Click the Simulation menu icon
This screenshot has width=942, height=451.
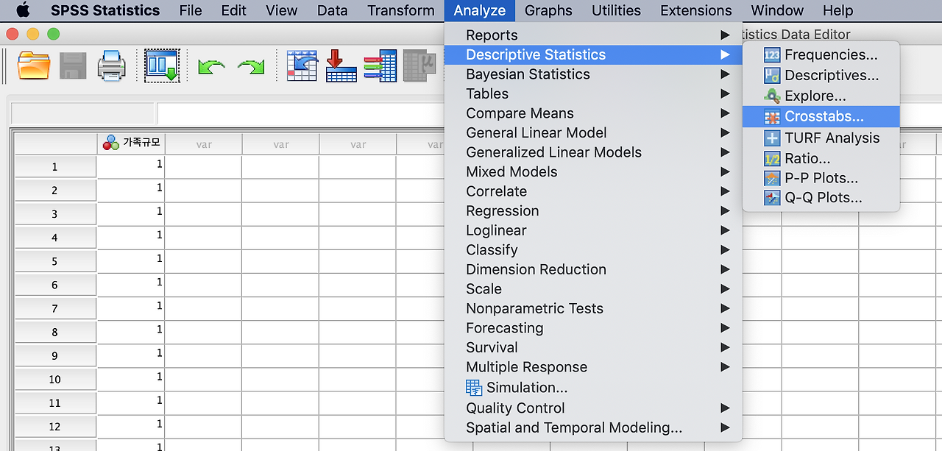[474, 387]
